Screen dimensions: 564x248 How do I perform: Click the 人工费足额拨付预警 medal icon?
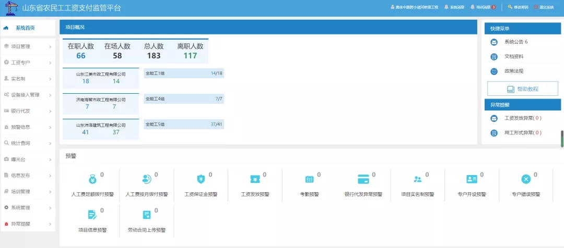[92, 179]
